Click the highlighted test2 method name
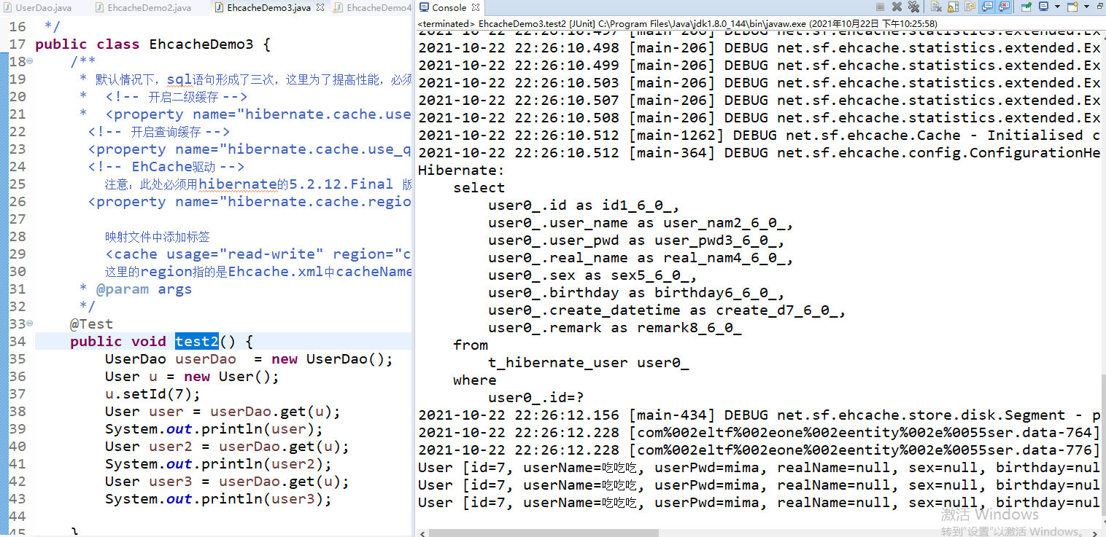The image size is (1106, 537). [197, 341]
